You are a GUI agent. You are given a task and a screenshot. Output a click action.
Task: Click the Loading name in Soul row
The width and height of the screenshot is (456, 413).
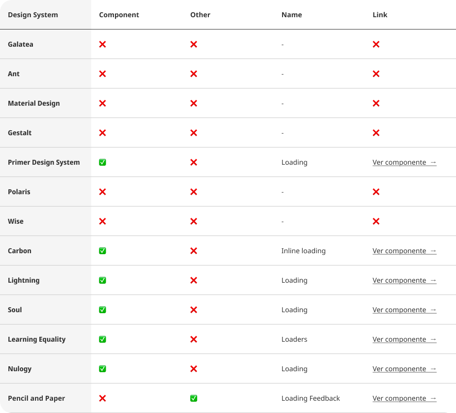294,310
